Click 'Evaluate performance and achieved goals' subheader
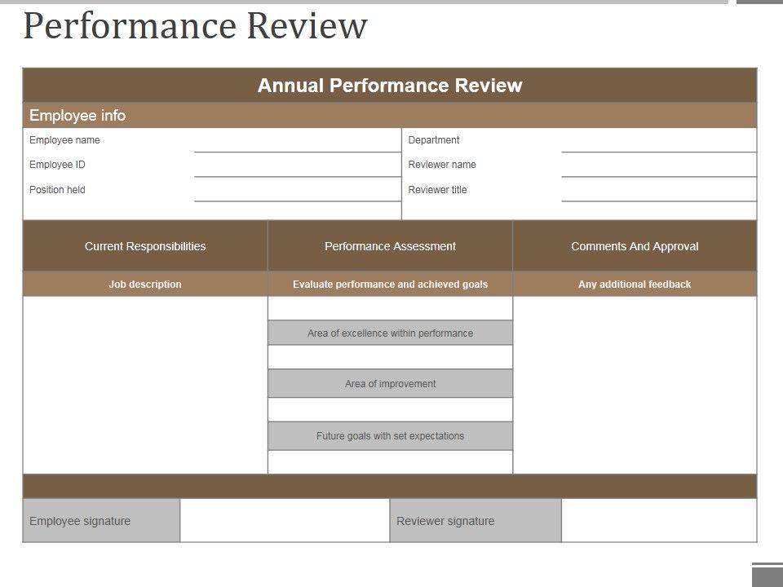The height and width of the screenshot is (587, 783). coord(390,284)
